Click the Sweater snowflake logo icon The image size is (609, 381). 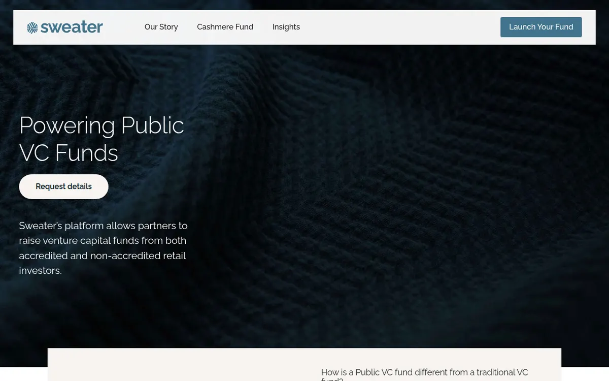pyautogui.click(x=32, y=27)
